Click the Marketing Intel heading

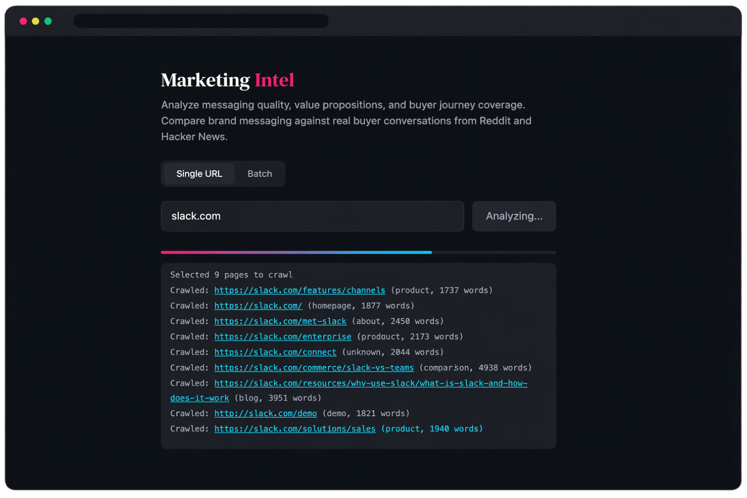(227, 80)
